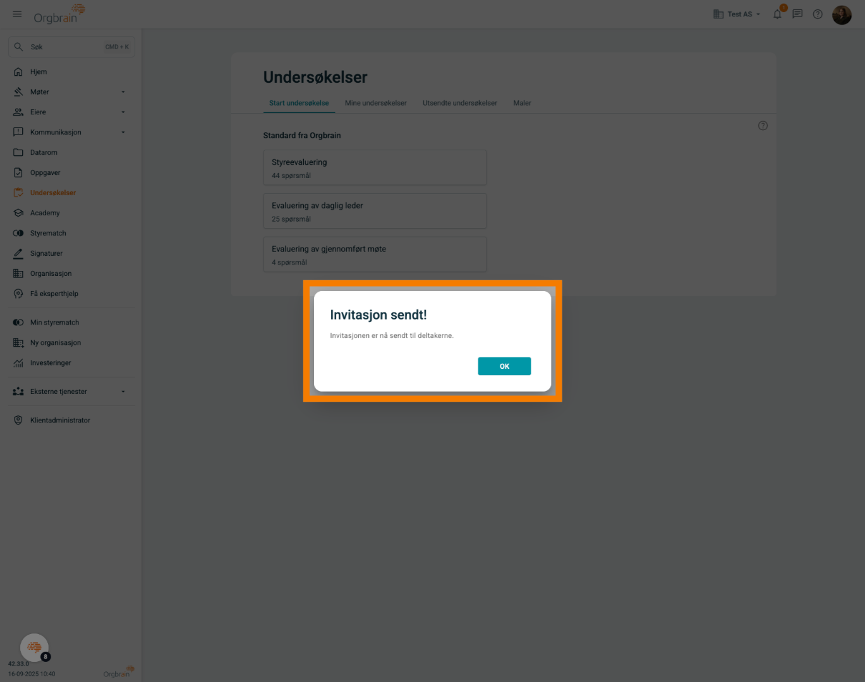
Task: Open the user profile avatar
Action: click(x=842, y=14)
